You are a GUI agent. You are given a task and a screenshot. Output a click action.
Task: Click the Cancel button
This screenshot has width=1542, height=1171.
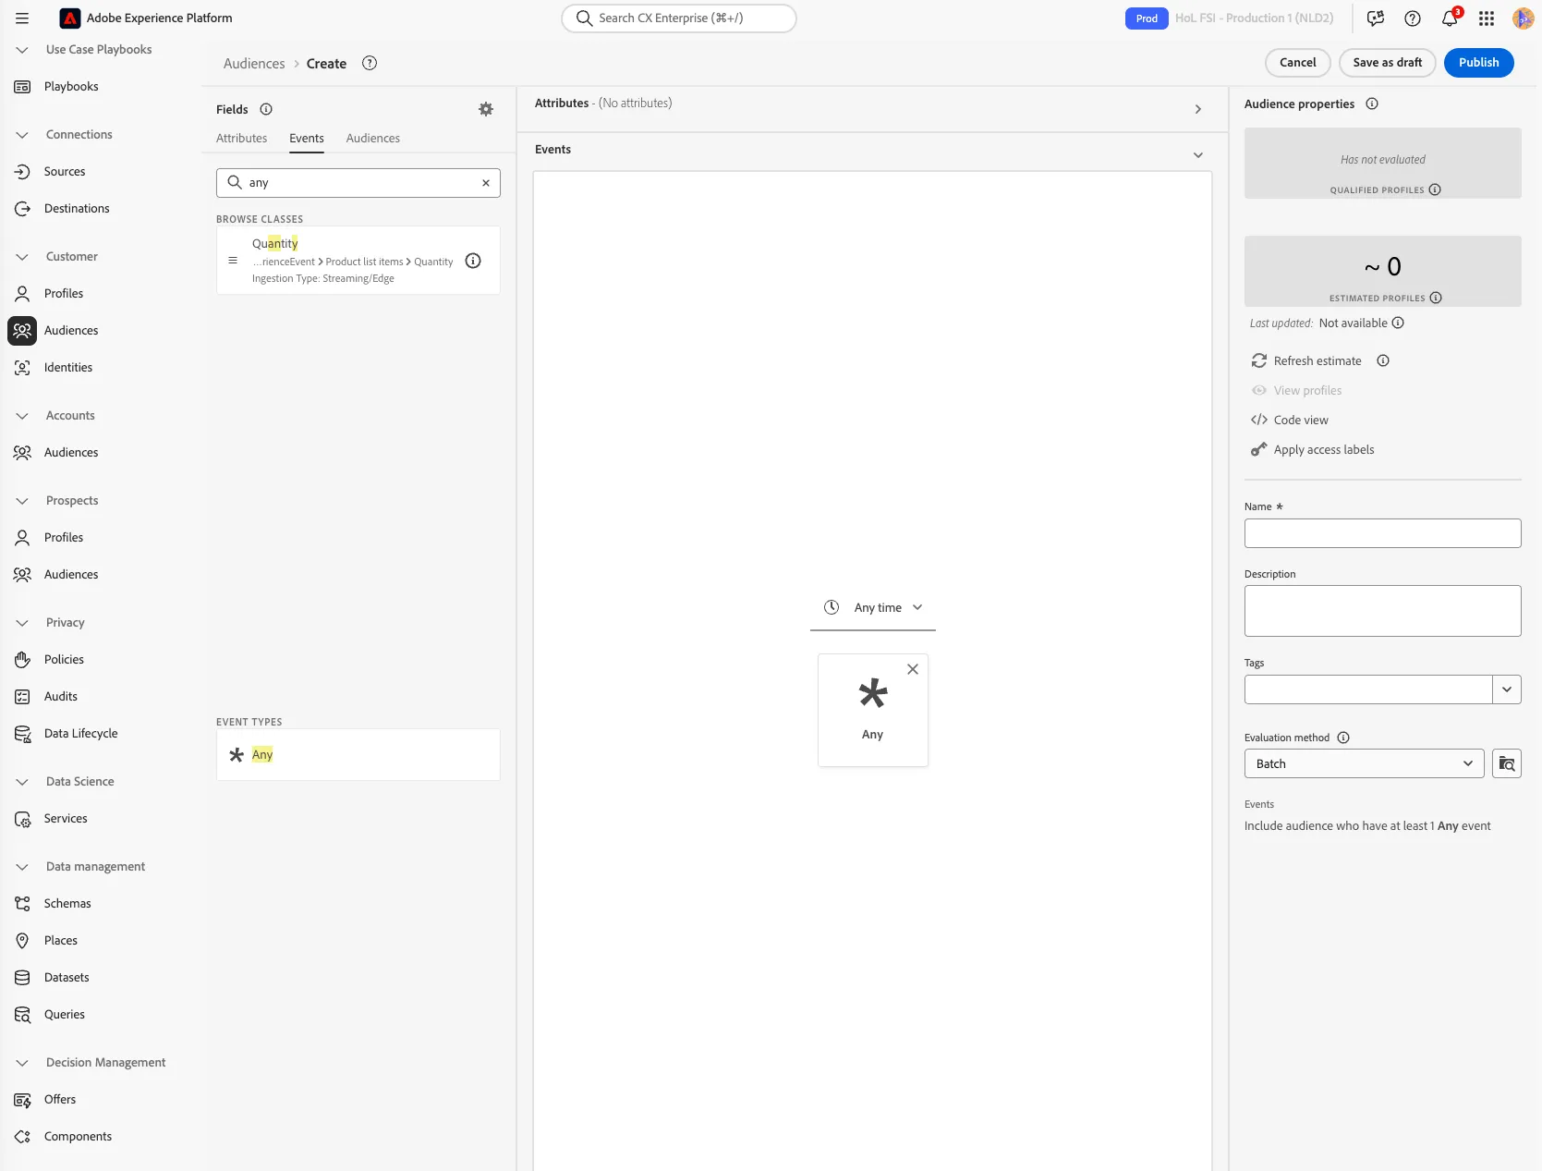(x=1298, y=63)
